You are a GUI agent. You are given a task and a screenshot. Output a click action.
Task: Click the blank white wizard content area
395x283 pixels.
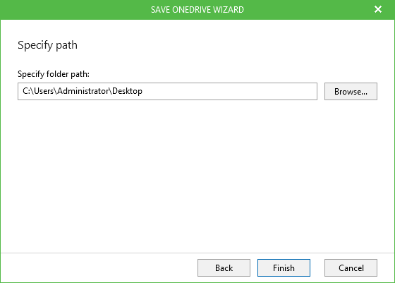[x=197, y=176]
